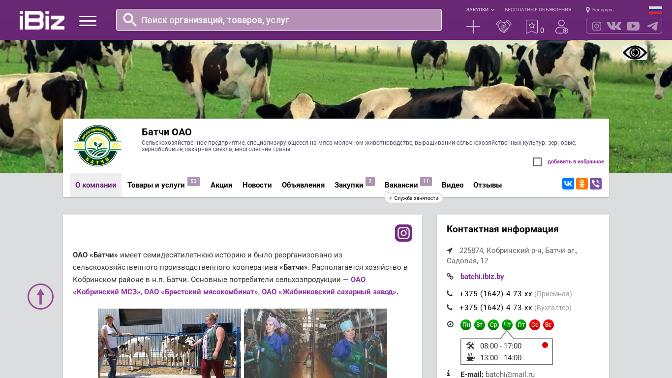Open ОАО «Брестский мясокомбинат» link
Viewport: 672px width, 378px height.
point(201,292)
